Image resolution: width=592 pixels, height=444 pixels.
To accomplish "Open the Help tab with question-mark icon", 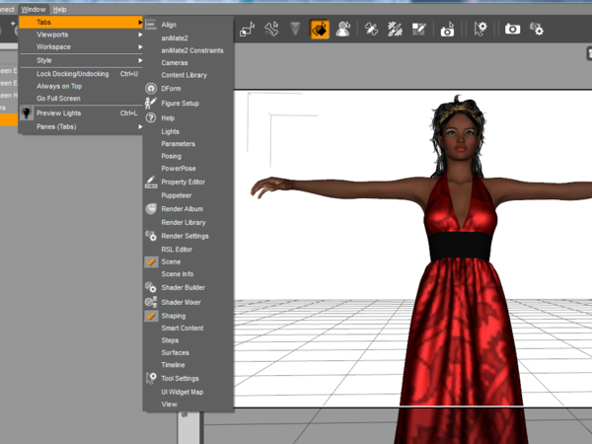I will click(188, 117).
